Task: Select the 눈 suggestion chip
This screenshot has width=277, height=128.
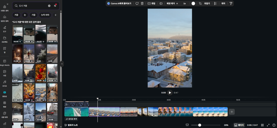Action: pyautogui.click(x=25, y=15)
